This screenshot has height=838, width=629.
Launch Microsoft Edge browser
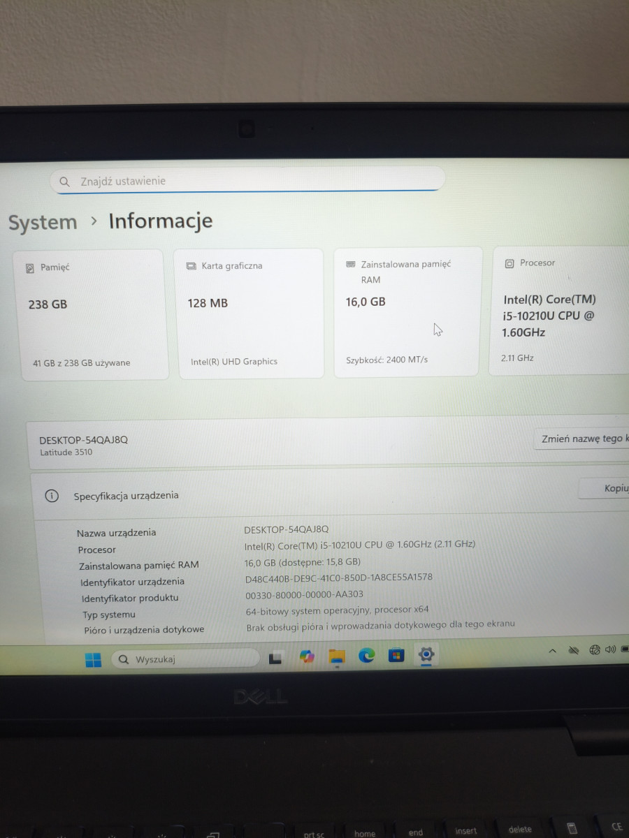tap(366, 655)
